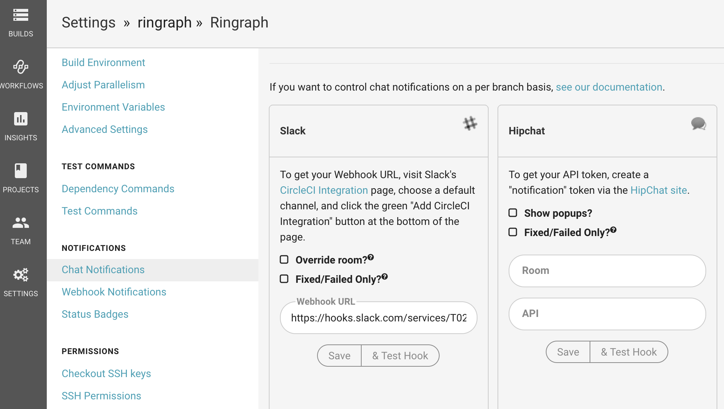
Task: Toggle Slack Fixed/Failed Only checkbox
Action: 284,279
